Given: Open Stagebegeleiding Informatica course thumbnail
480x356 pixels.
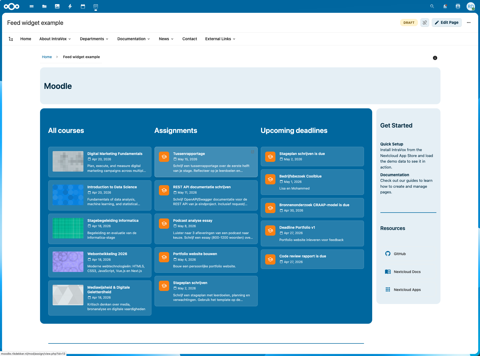Looking at the screenshot, I should (68, 228).
